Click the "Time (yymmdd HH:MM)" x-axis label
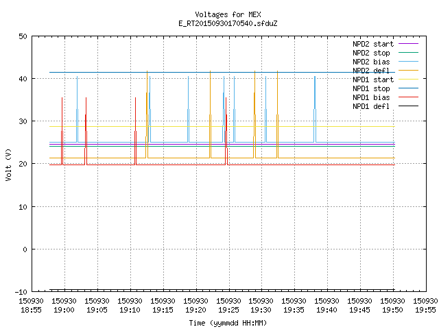 tap(228, 323)
